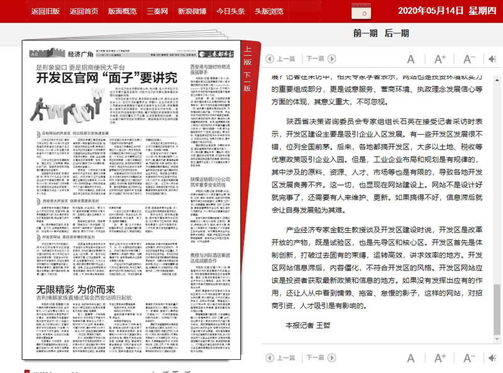503x373 pixels.
Task: Increase font size with top A+ icon
Action: [x=439, y=59]
